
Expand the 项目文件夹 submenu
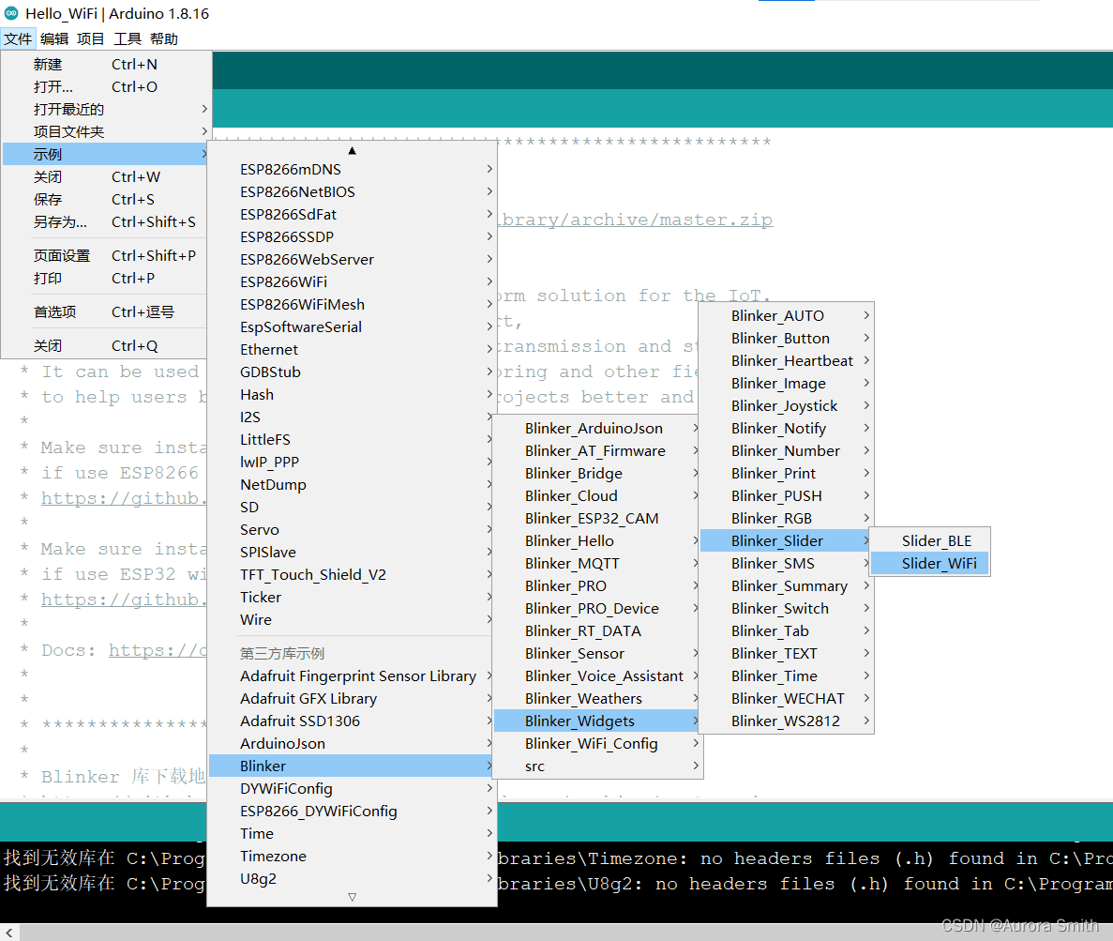pos(105,131)
